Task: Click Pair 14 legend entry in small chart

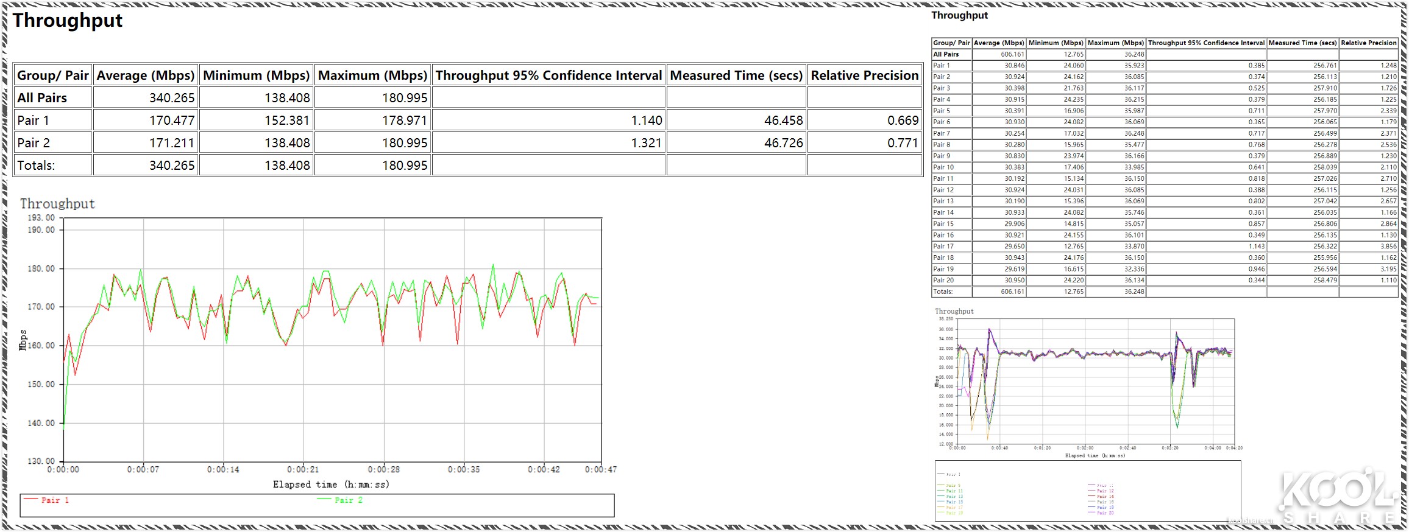Action: point(1105,497)
